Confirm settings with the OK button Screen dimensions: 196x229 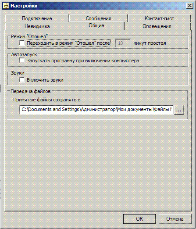[x=139, y=219]
